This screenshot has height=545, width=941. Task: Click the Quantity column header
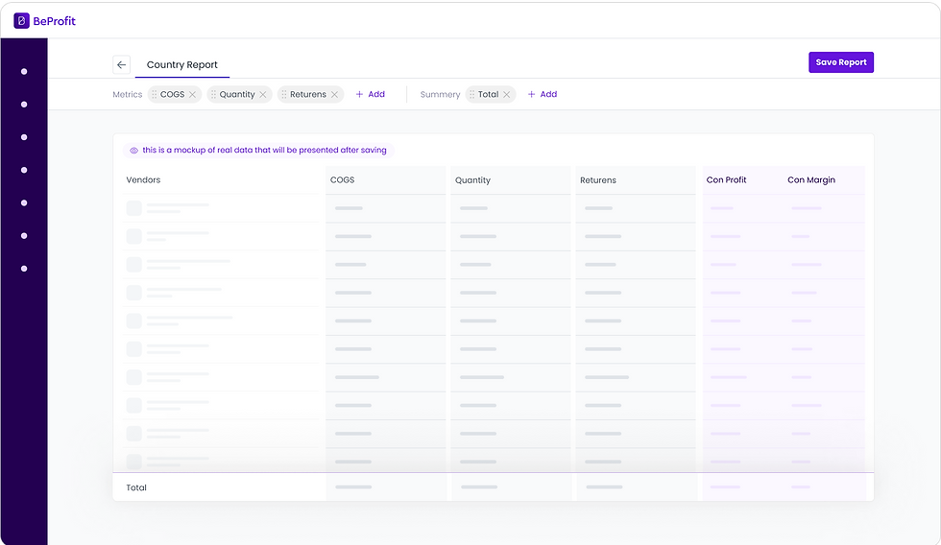click(x=472, y=179)
